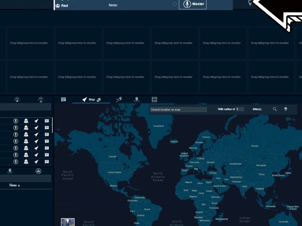Click the round status indicator beside Master
This screenshot has width=302, height=226.
coord(175,4)
